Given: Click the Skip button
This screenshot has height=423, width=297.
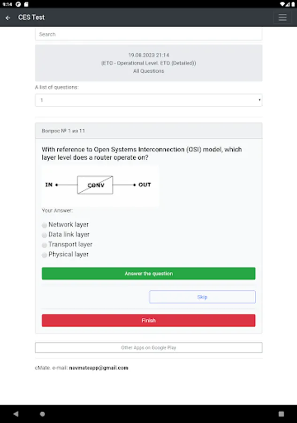Looking at the screenshot, I should tap(202, 297).
